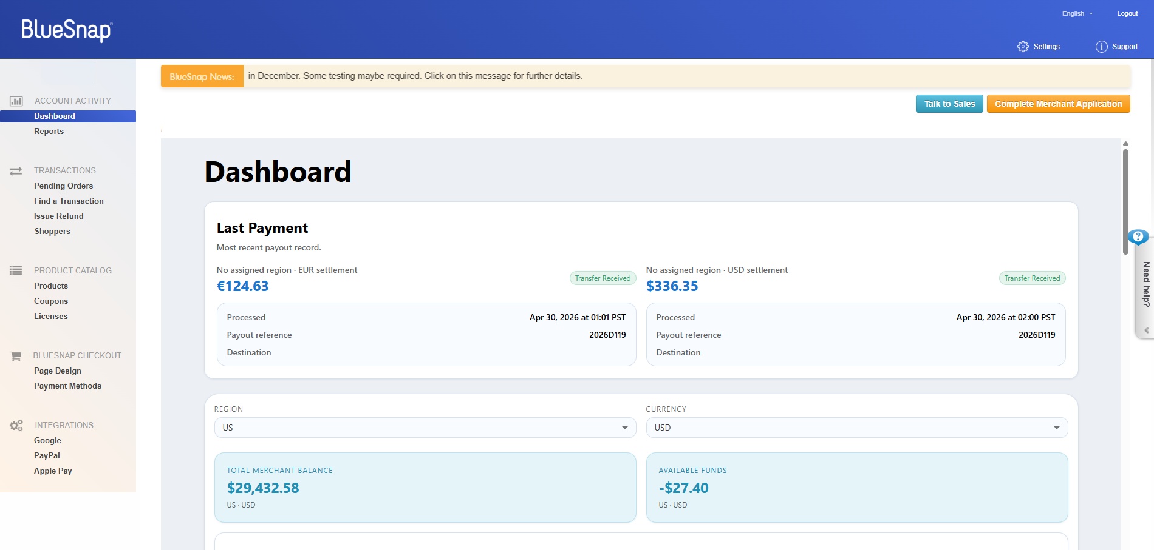Open Reports from the sidebar
1154x550 pixels.
[x=49, y=132]
